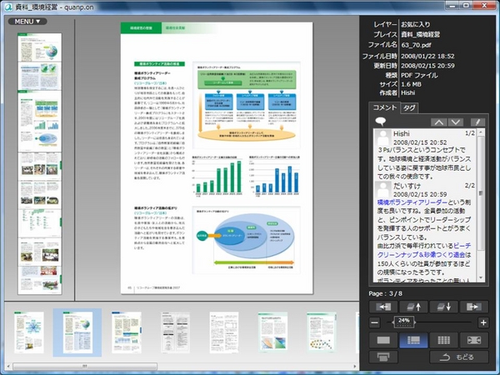Open the MENU dropdown
Viewport: 500px width, 375px height.
pyautogui.click(x=29, y=21)
